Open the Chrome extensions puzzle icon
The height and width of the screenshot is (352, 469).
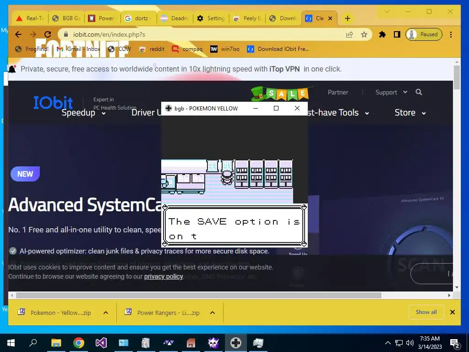click(x=382, y=34)
